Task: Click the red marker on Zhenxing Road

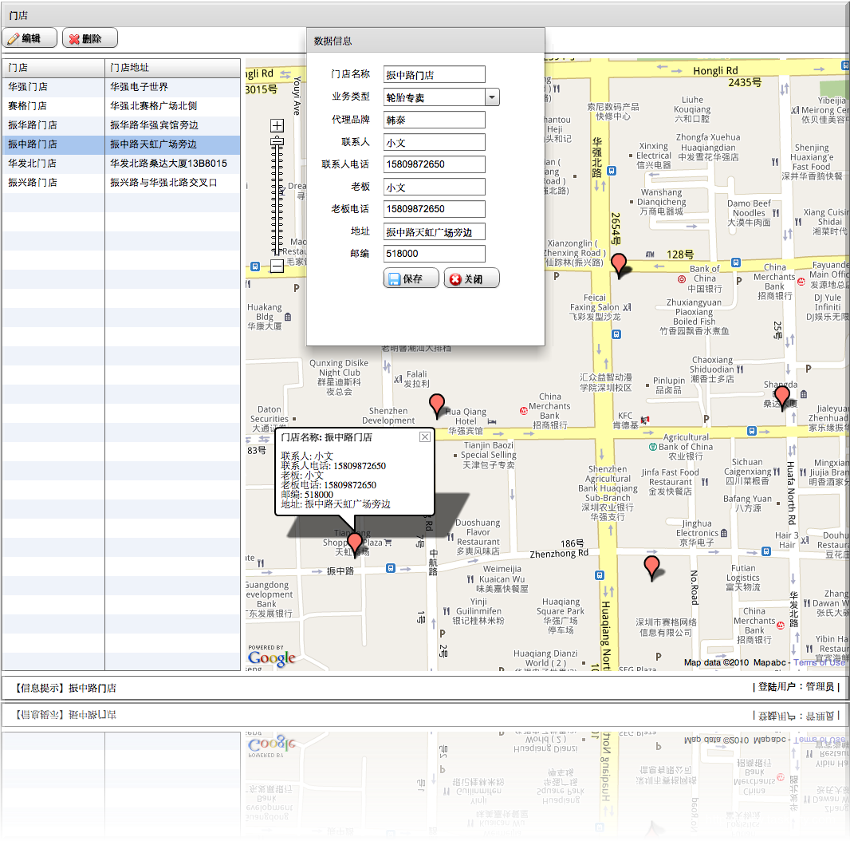Action: (x=619, y=265)
